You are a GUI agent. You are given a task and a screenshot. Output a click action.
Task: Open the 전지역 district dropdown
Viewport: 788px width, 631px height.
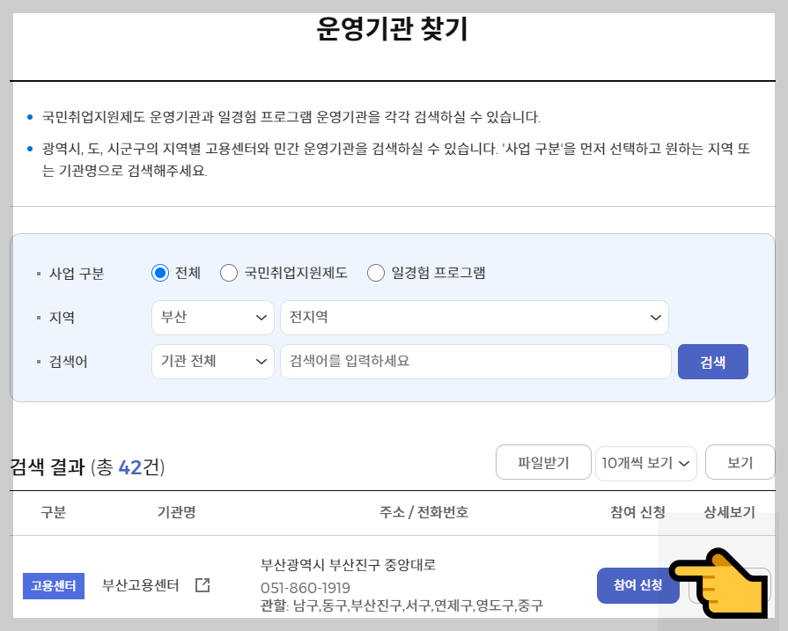coord(475,318)
